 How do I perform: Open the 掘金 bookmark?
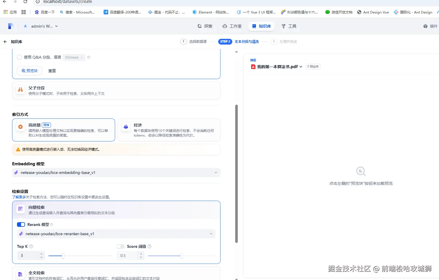point(166,12)
